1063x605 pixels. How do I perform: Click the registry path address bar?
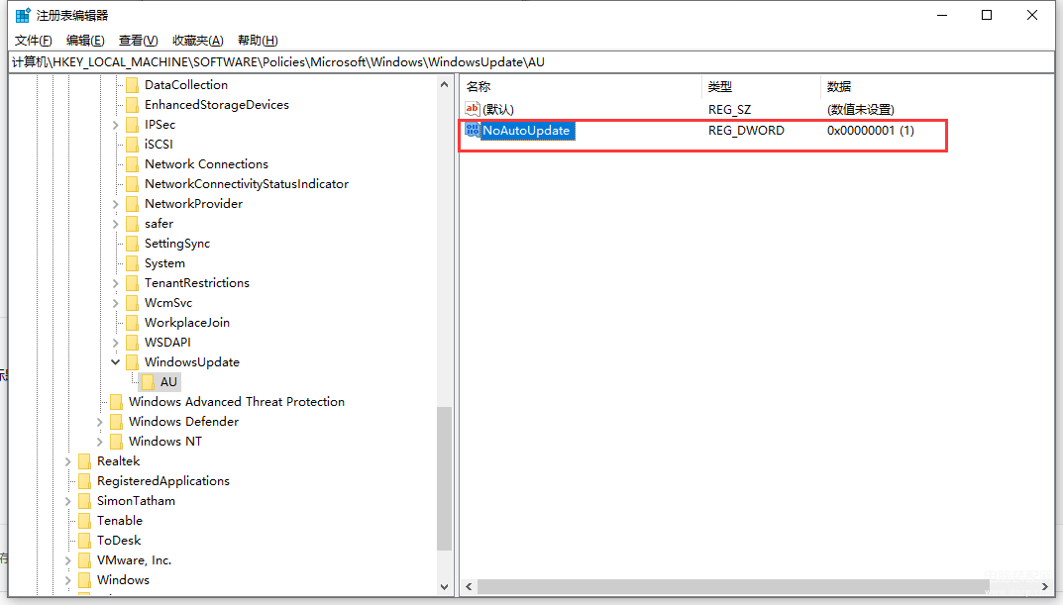tap(531, 62)
